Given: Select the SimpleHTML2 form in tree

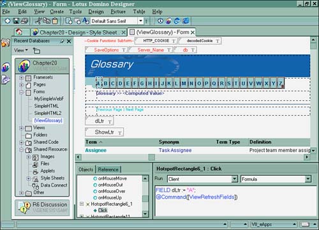Looking at the screenshot, I should (x=48, y=113).
